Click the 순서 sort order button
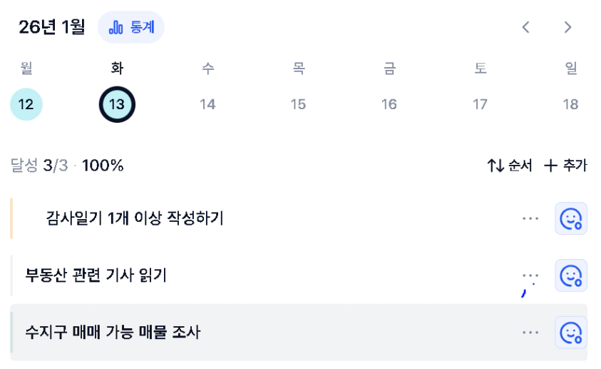This screenshot has width=601, height=369. [x=509, y=166]
